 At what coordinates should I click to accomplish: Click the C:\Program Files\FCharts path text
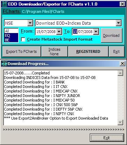click(43, 11)
